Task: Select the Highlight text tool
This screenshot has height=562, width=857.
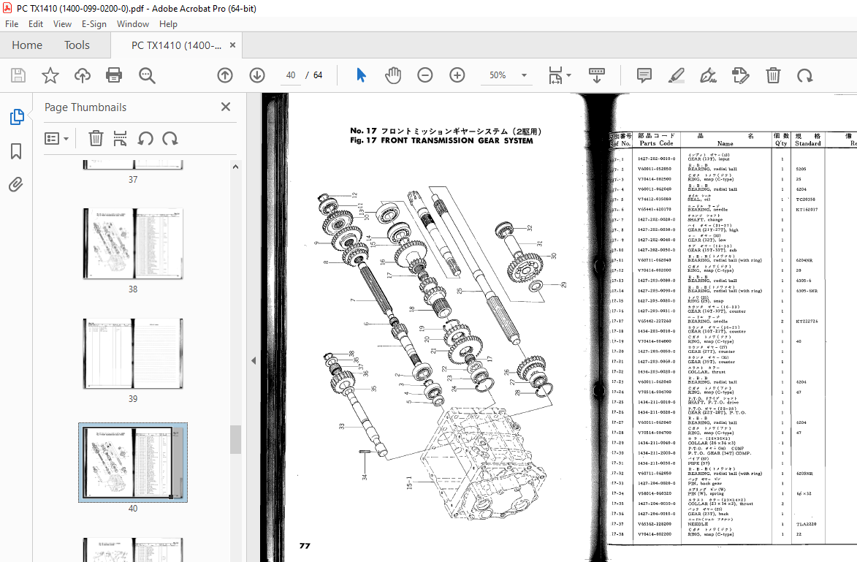Action: [676, 75]
